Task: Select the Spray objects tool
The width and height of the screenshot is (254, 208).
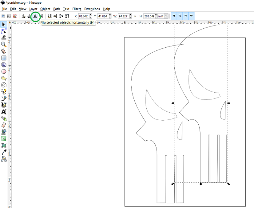Action: (4, 118)
